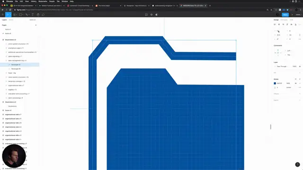Open the stroke alignment Center dropdown

[x=289, y=87]
